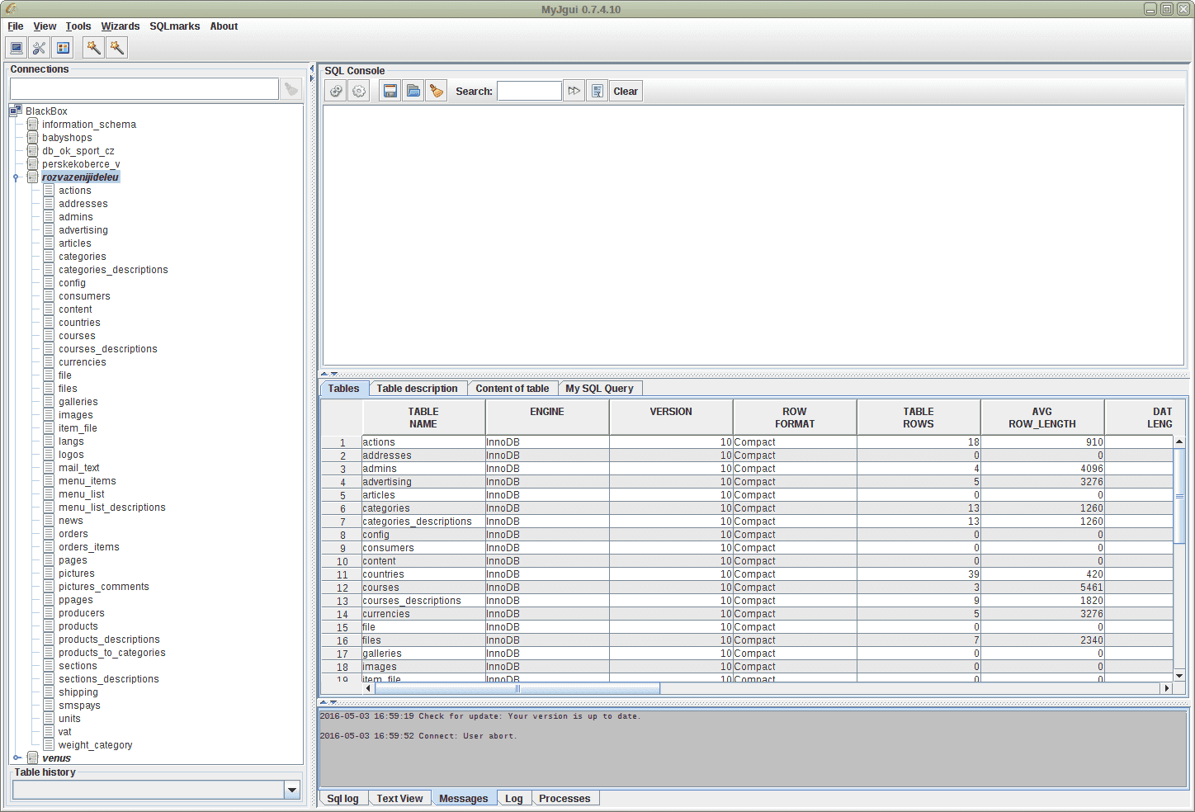Collapse the rozvazenijideleu database node

click(x=16, y=177)
